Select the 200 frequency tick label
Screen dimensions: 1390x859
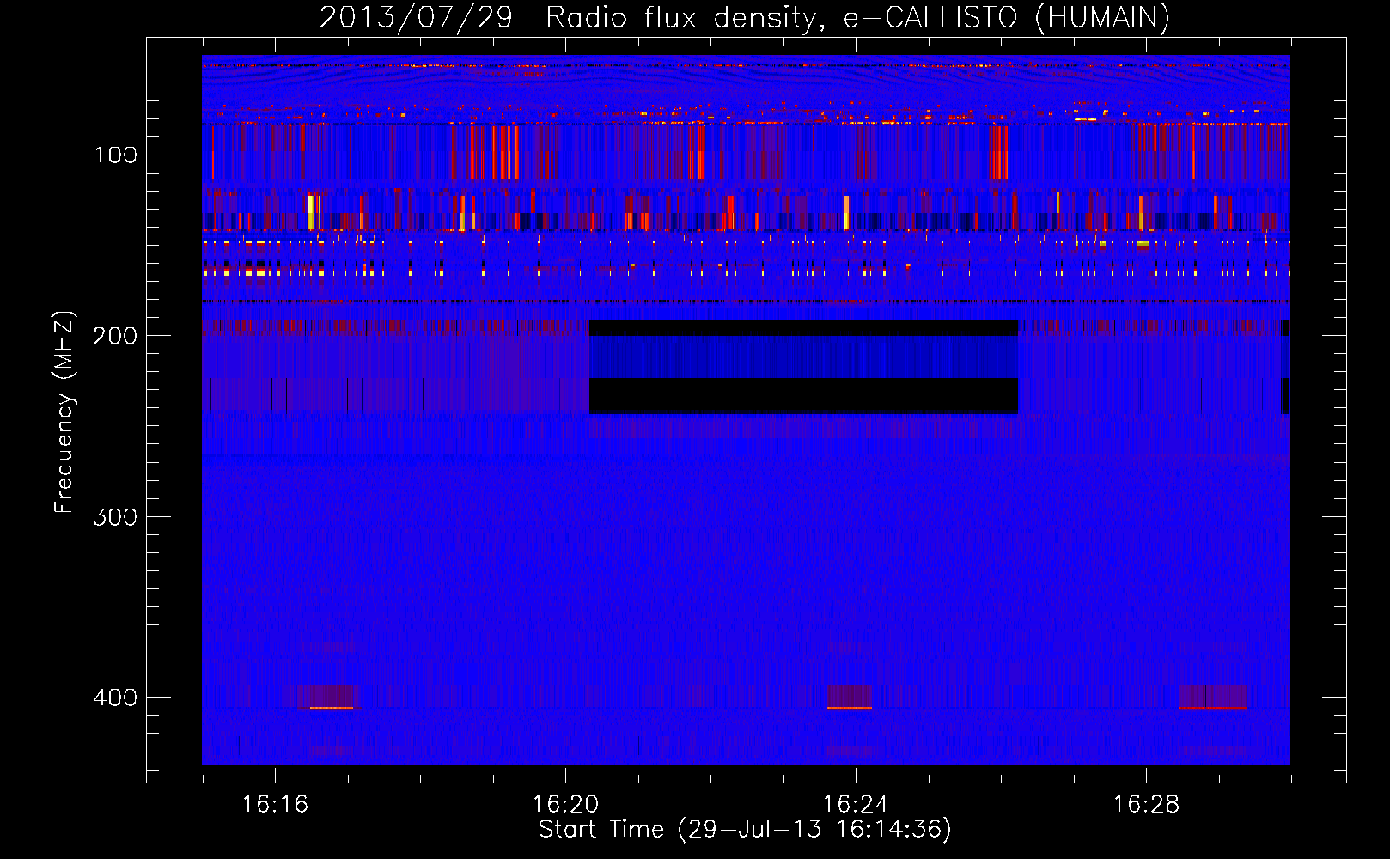pos(116,336)
